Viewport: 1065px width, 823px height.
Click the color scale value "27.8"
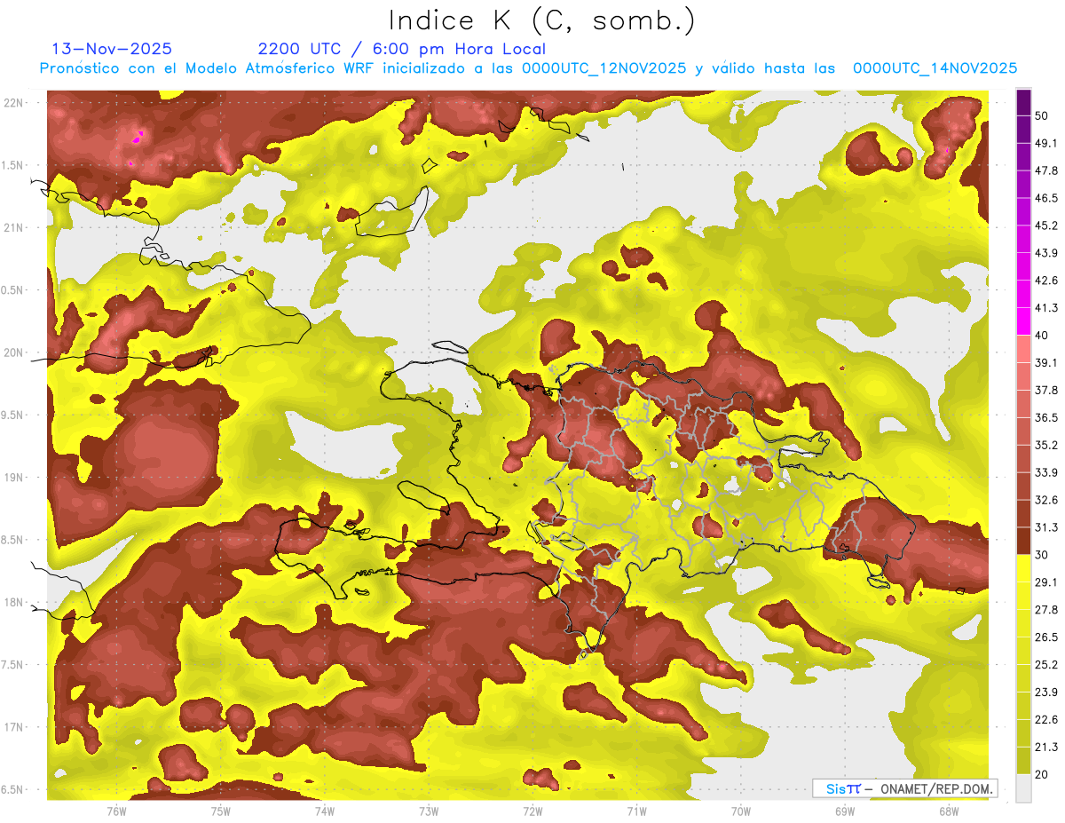point(1046,610)
